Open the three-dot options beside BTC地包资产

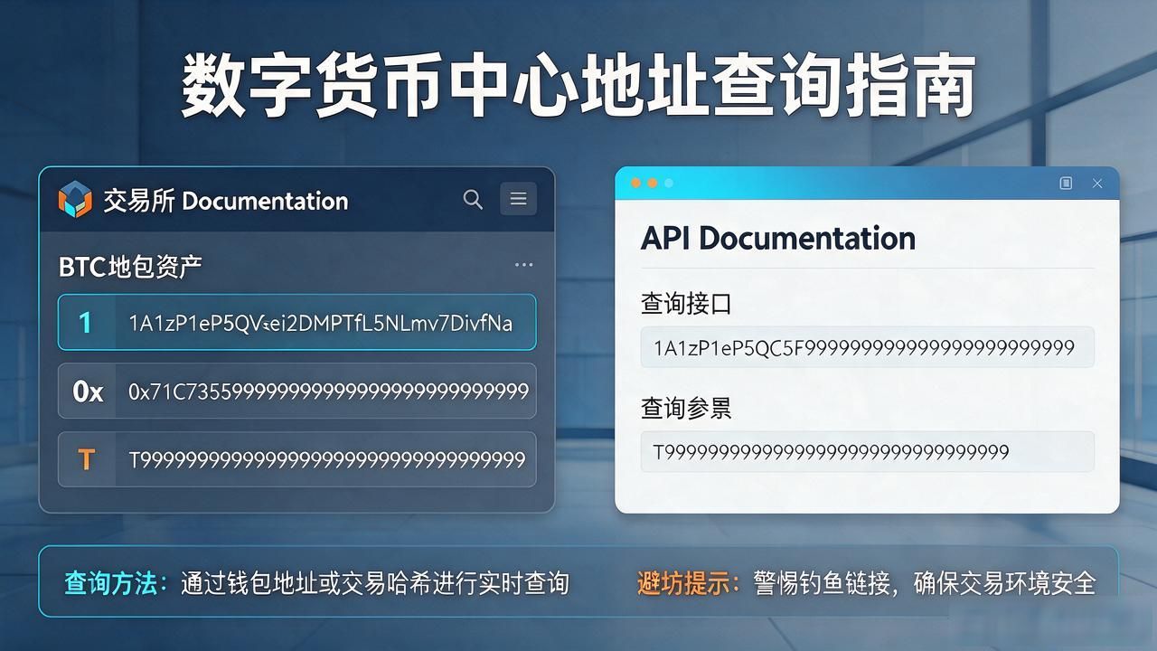point(523,265)
